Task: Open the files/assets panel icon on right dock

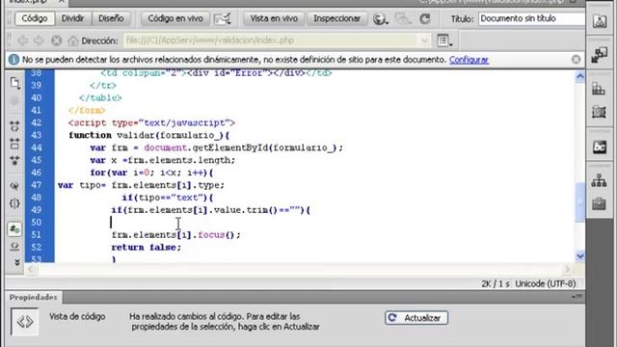Action: (600, 55)
